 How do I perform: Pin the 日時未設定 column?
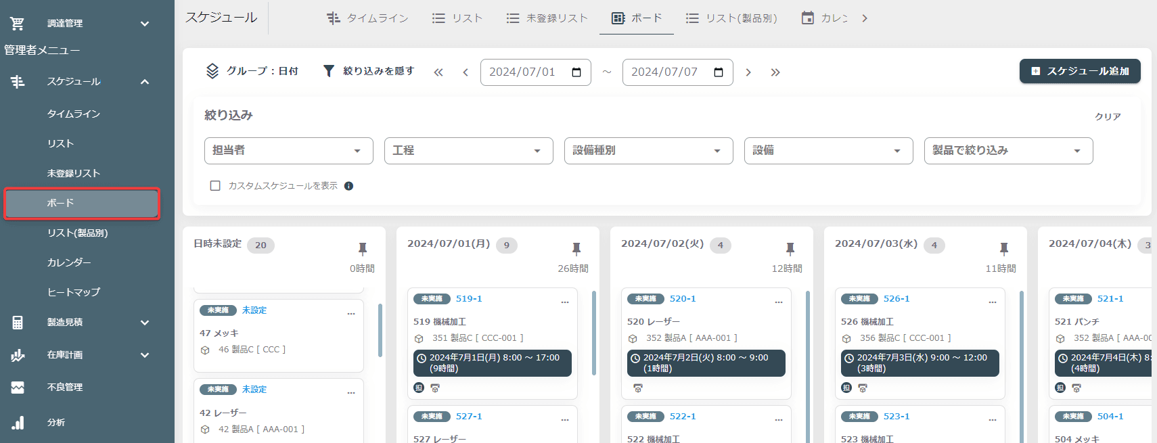pyautogui.click(x=363, y=248)
